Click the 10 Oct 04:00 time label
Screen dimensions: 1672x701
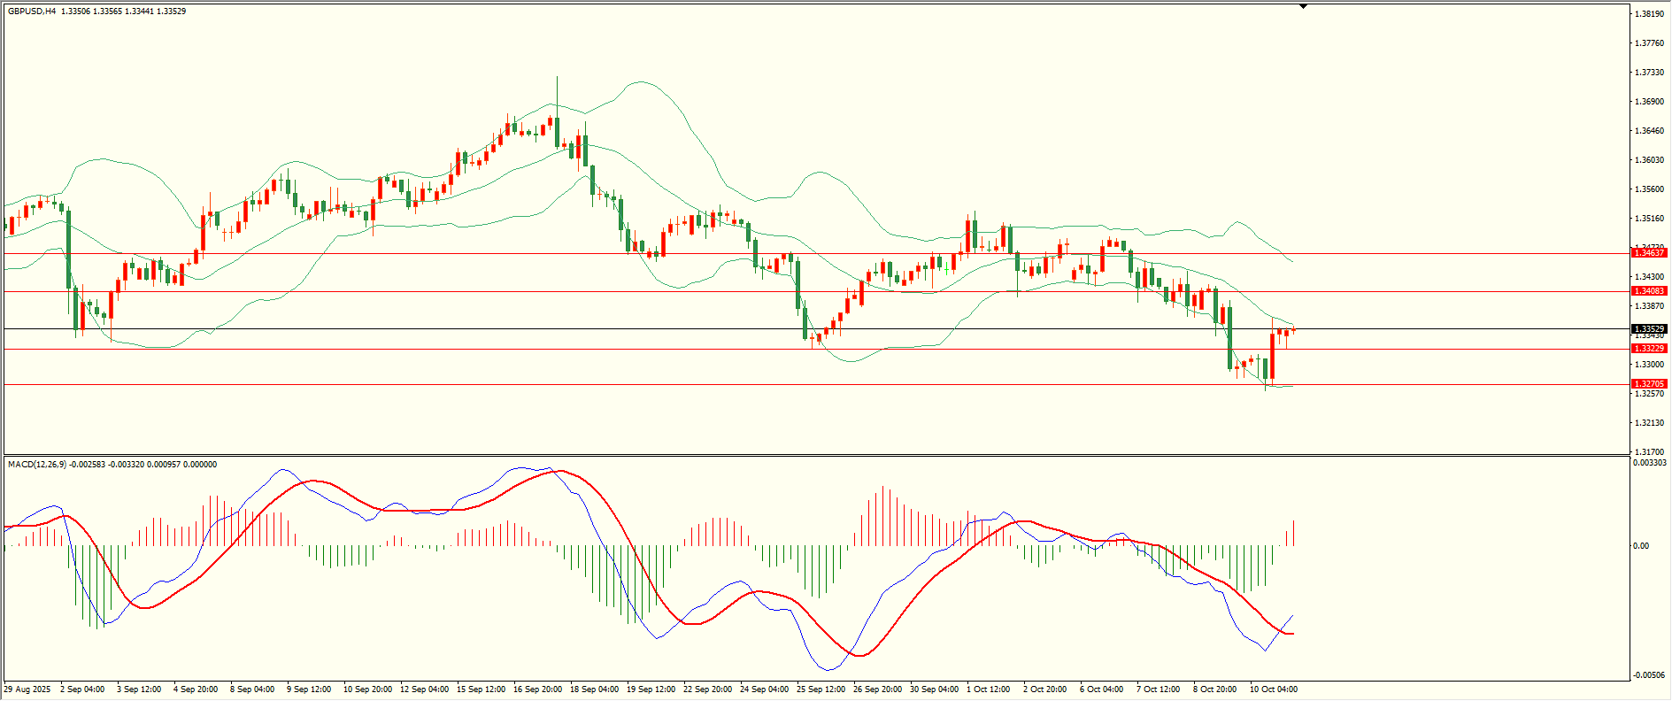click(1273, 689)
